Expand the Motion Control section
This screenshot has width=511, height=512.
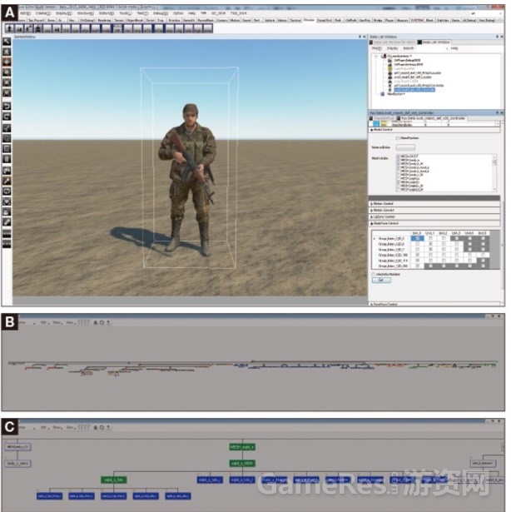[x=434, y=204]
